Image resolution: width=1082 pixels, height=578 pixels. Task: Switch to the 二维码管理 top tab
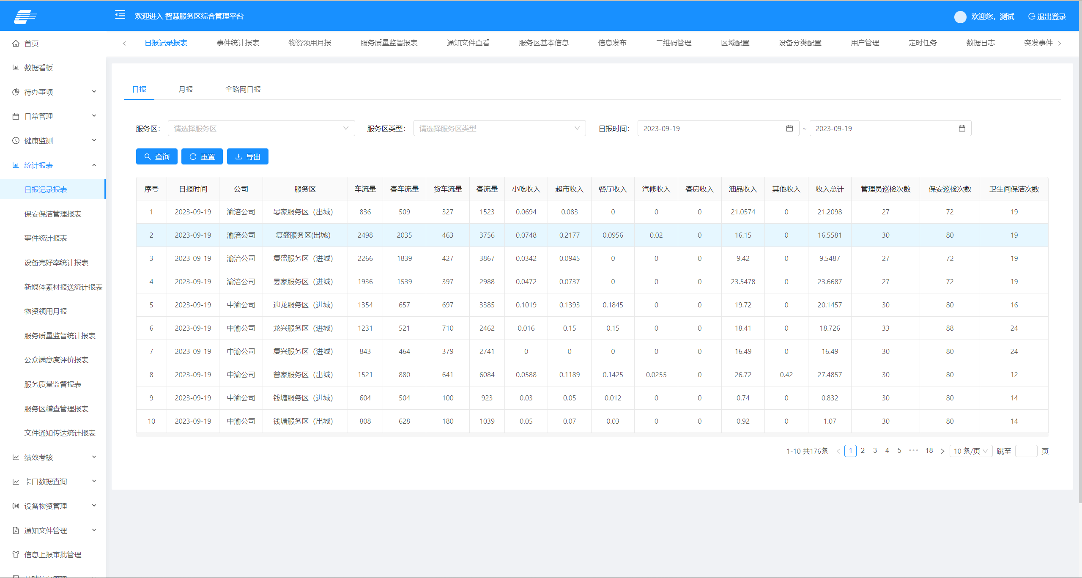[674, 43]
